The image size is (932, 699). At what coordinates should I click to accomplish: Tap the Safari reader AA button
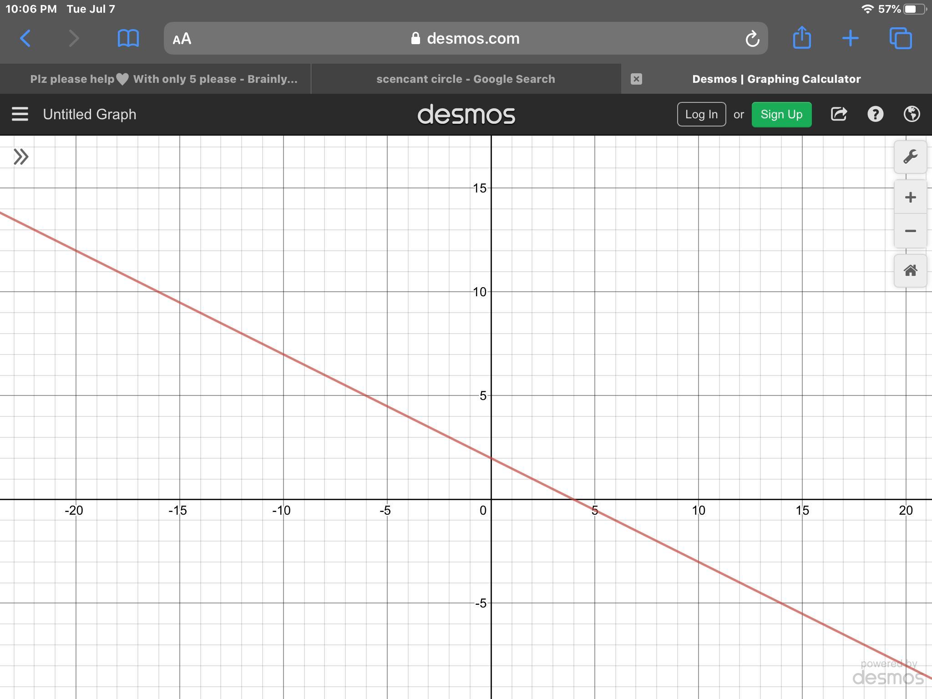tap(182, 39)
